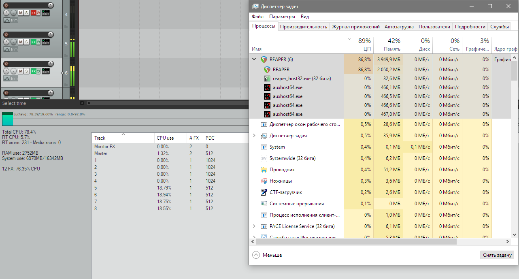This screenshot has height=279, width=519.
Task: Open the FX chain on track 5
Action: pos(34,42)
